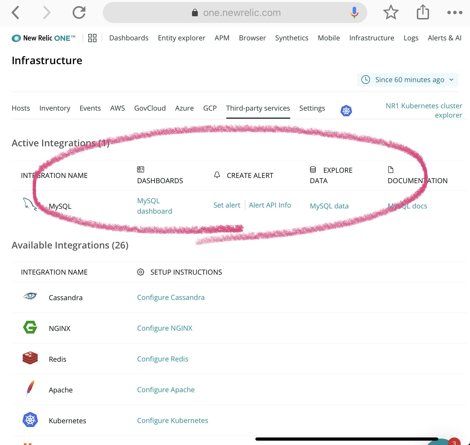The height and width of the screenshot is (445, 470).
Task: Select the Third-party services tab
Action: coord(258,108)
